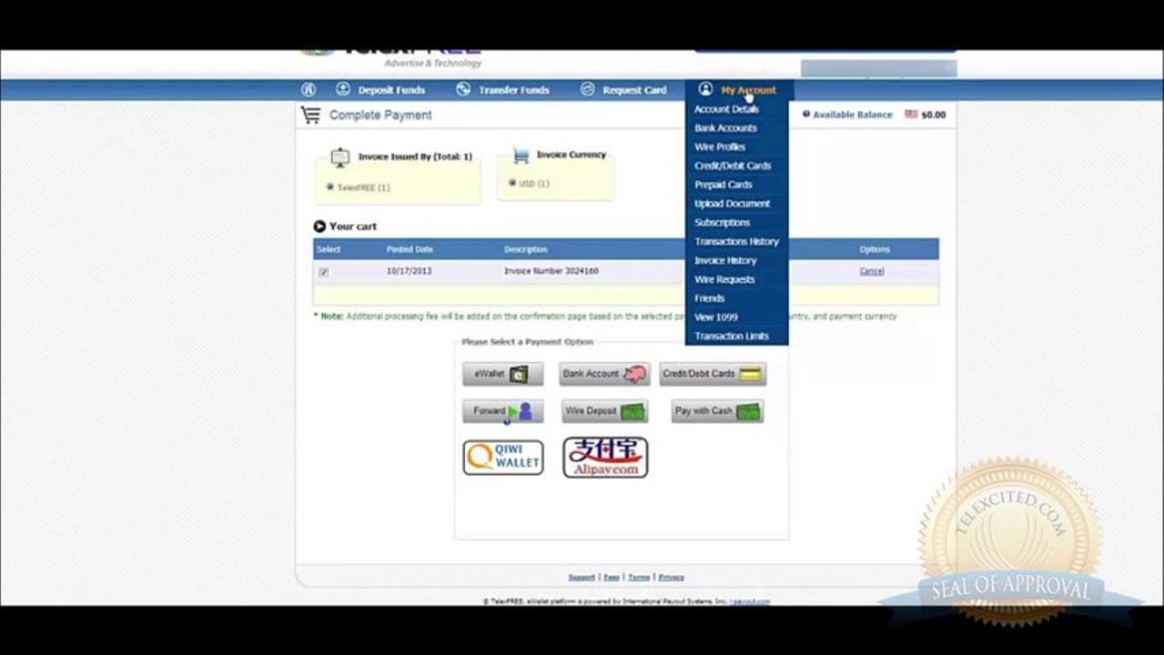This screenshot has width=1164, height=655.
Task: Click the Invoice Issued By monitor icon
Action: tap(339, 156)
